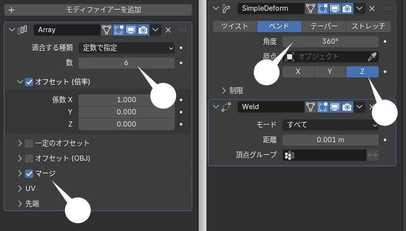Uncheck the オフセット (倍率) checkbox
Screen dimensions: 406x231
click(x=29, y=82)
